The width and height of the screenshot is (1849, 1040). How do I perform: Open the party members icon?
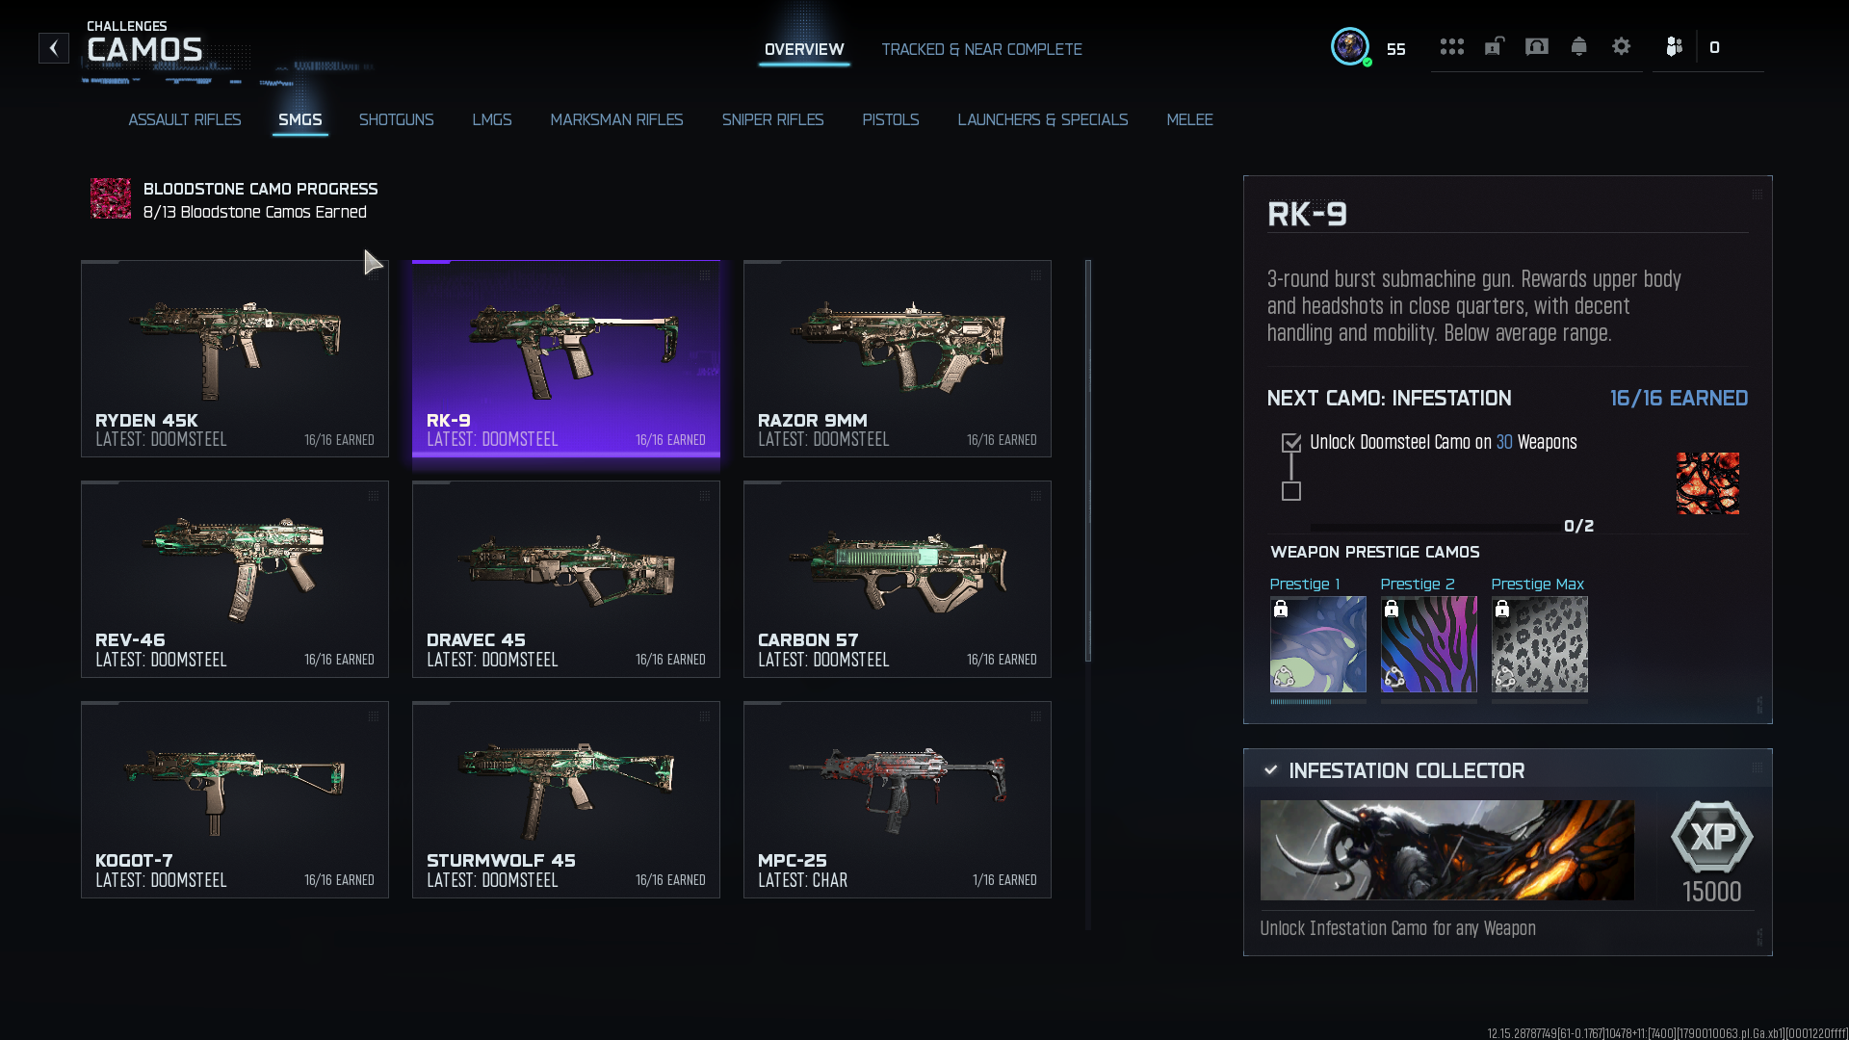(1675, 46)
